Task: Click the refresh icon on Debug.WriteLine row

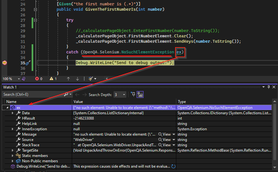Action: click(173, 166)
